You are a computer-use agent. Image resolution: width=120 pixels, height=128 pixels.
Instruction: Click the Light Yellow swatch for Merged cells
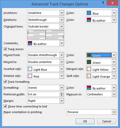pos(89,69)
